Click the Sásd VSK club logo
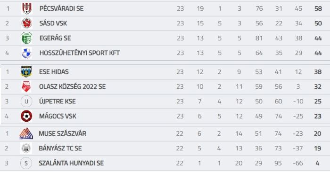The height and width of the screenshot is (172, 330). tap(27, 23)
